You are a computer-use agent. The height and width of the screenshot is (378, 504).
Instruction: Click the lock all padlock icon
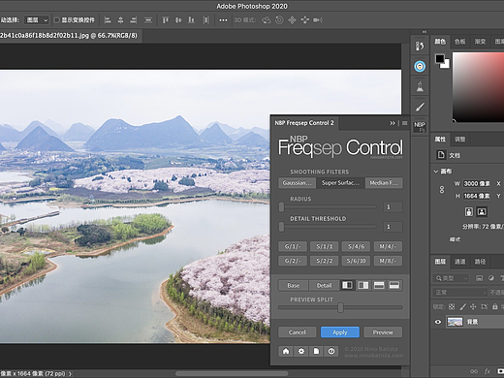pos(495,306)
